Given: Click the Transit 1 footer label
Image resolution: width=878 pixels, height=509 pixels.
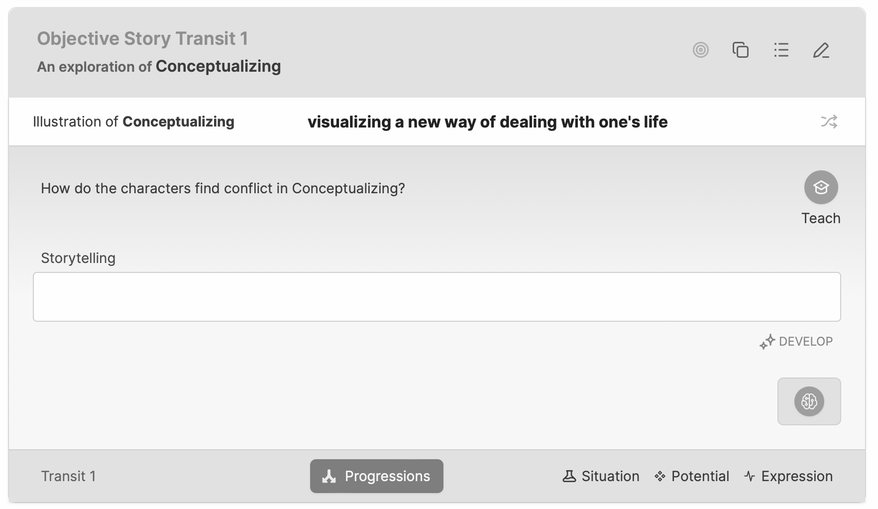Looking at the screenshot, I should [68, 476].
